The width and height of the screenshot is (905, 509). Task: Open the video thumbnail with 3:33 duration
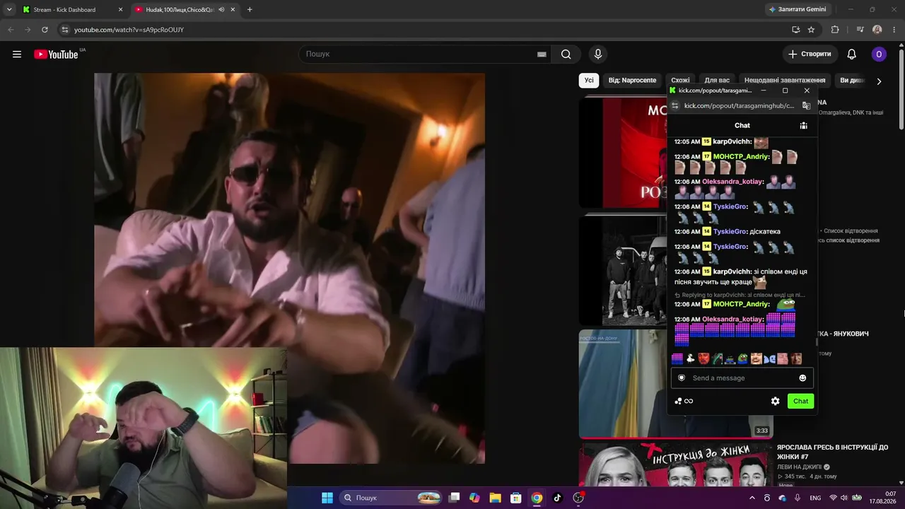coord(675,384)
